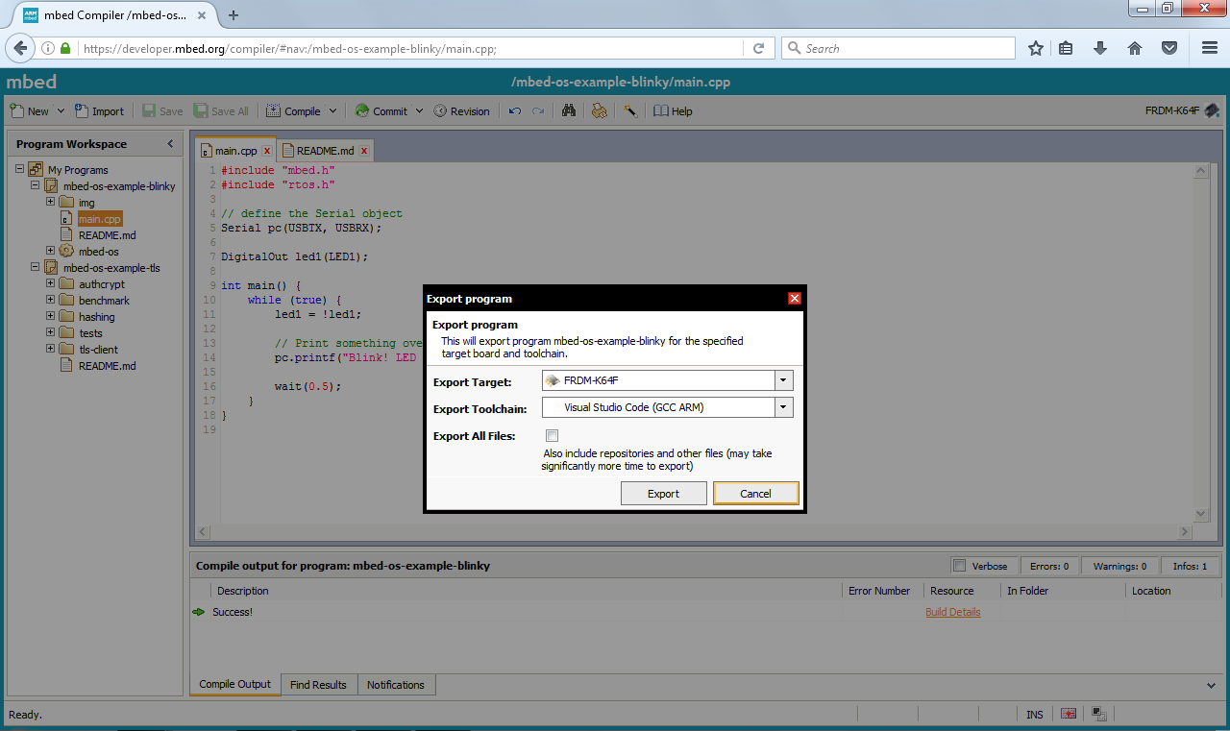Select README.md under mbed-os-example-tls
The width and height of the screenshot is (1230, 731).
tap(107, 365)
